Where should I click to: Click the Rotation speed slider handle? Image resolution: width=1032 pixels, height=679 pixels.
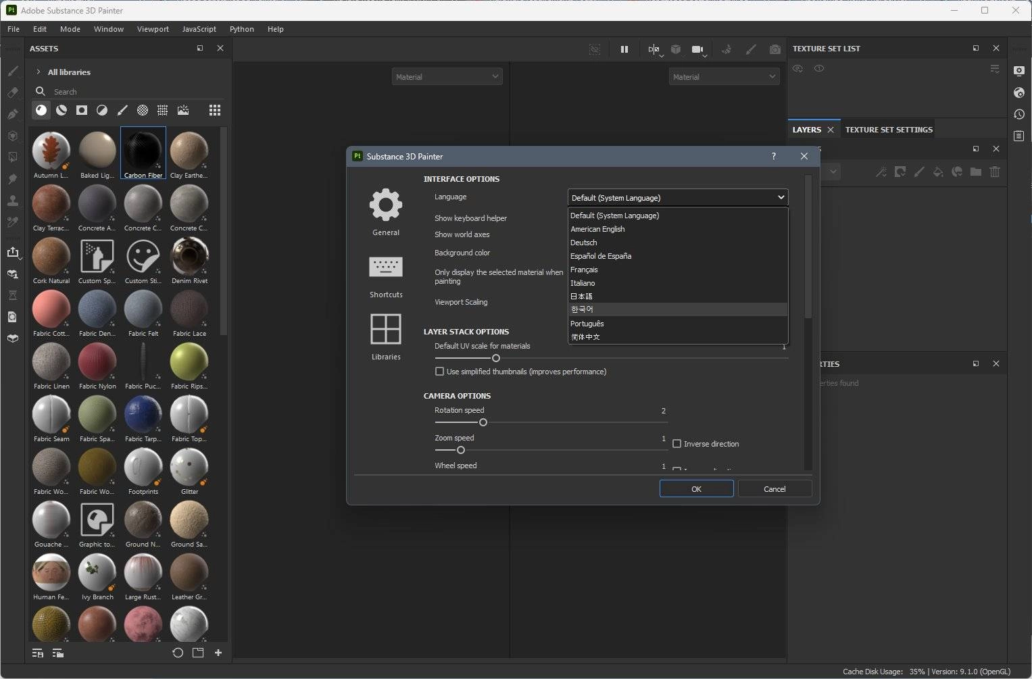click(483, 422)
